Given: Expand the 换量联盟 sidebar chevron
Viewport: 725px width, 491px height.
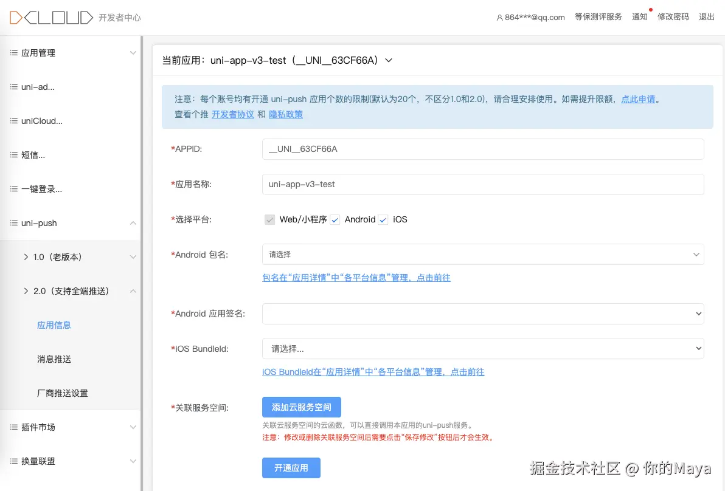Looking at the screenshot, I should 133,461.
